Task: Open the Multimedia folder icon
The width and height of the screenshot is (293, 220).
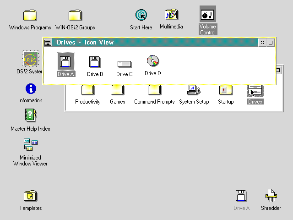Action: point(171,14)
